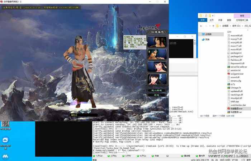This screenshot has width=251, height=161.
Task: Select the bottom female character portrait
Action: [x=157, y=79]
